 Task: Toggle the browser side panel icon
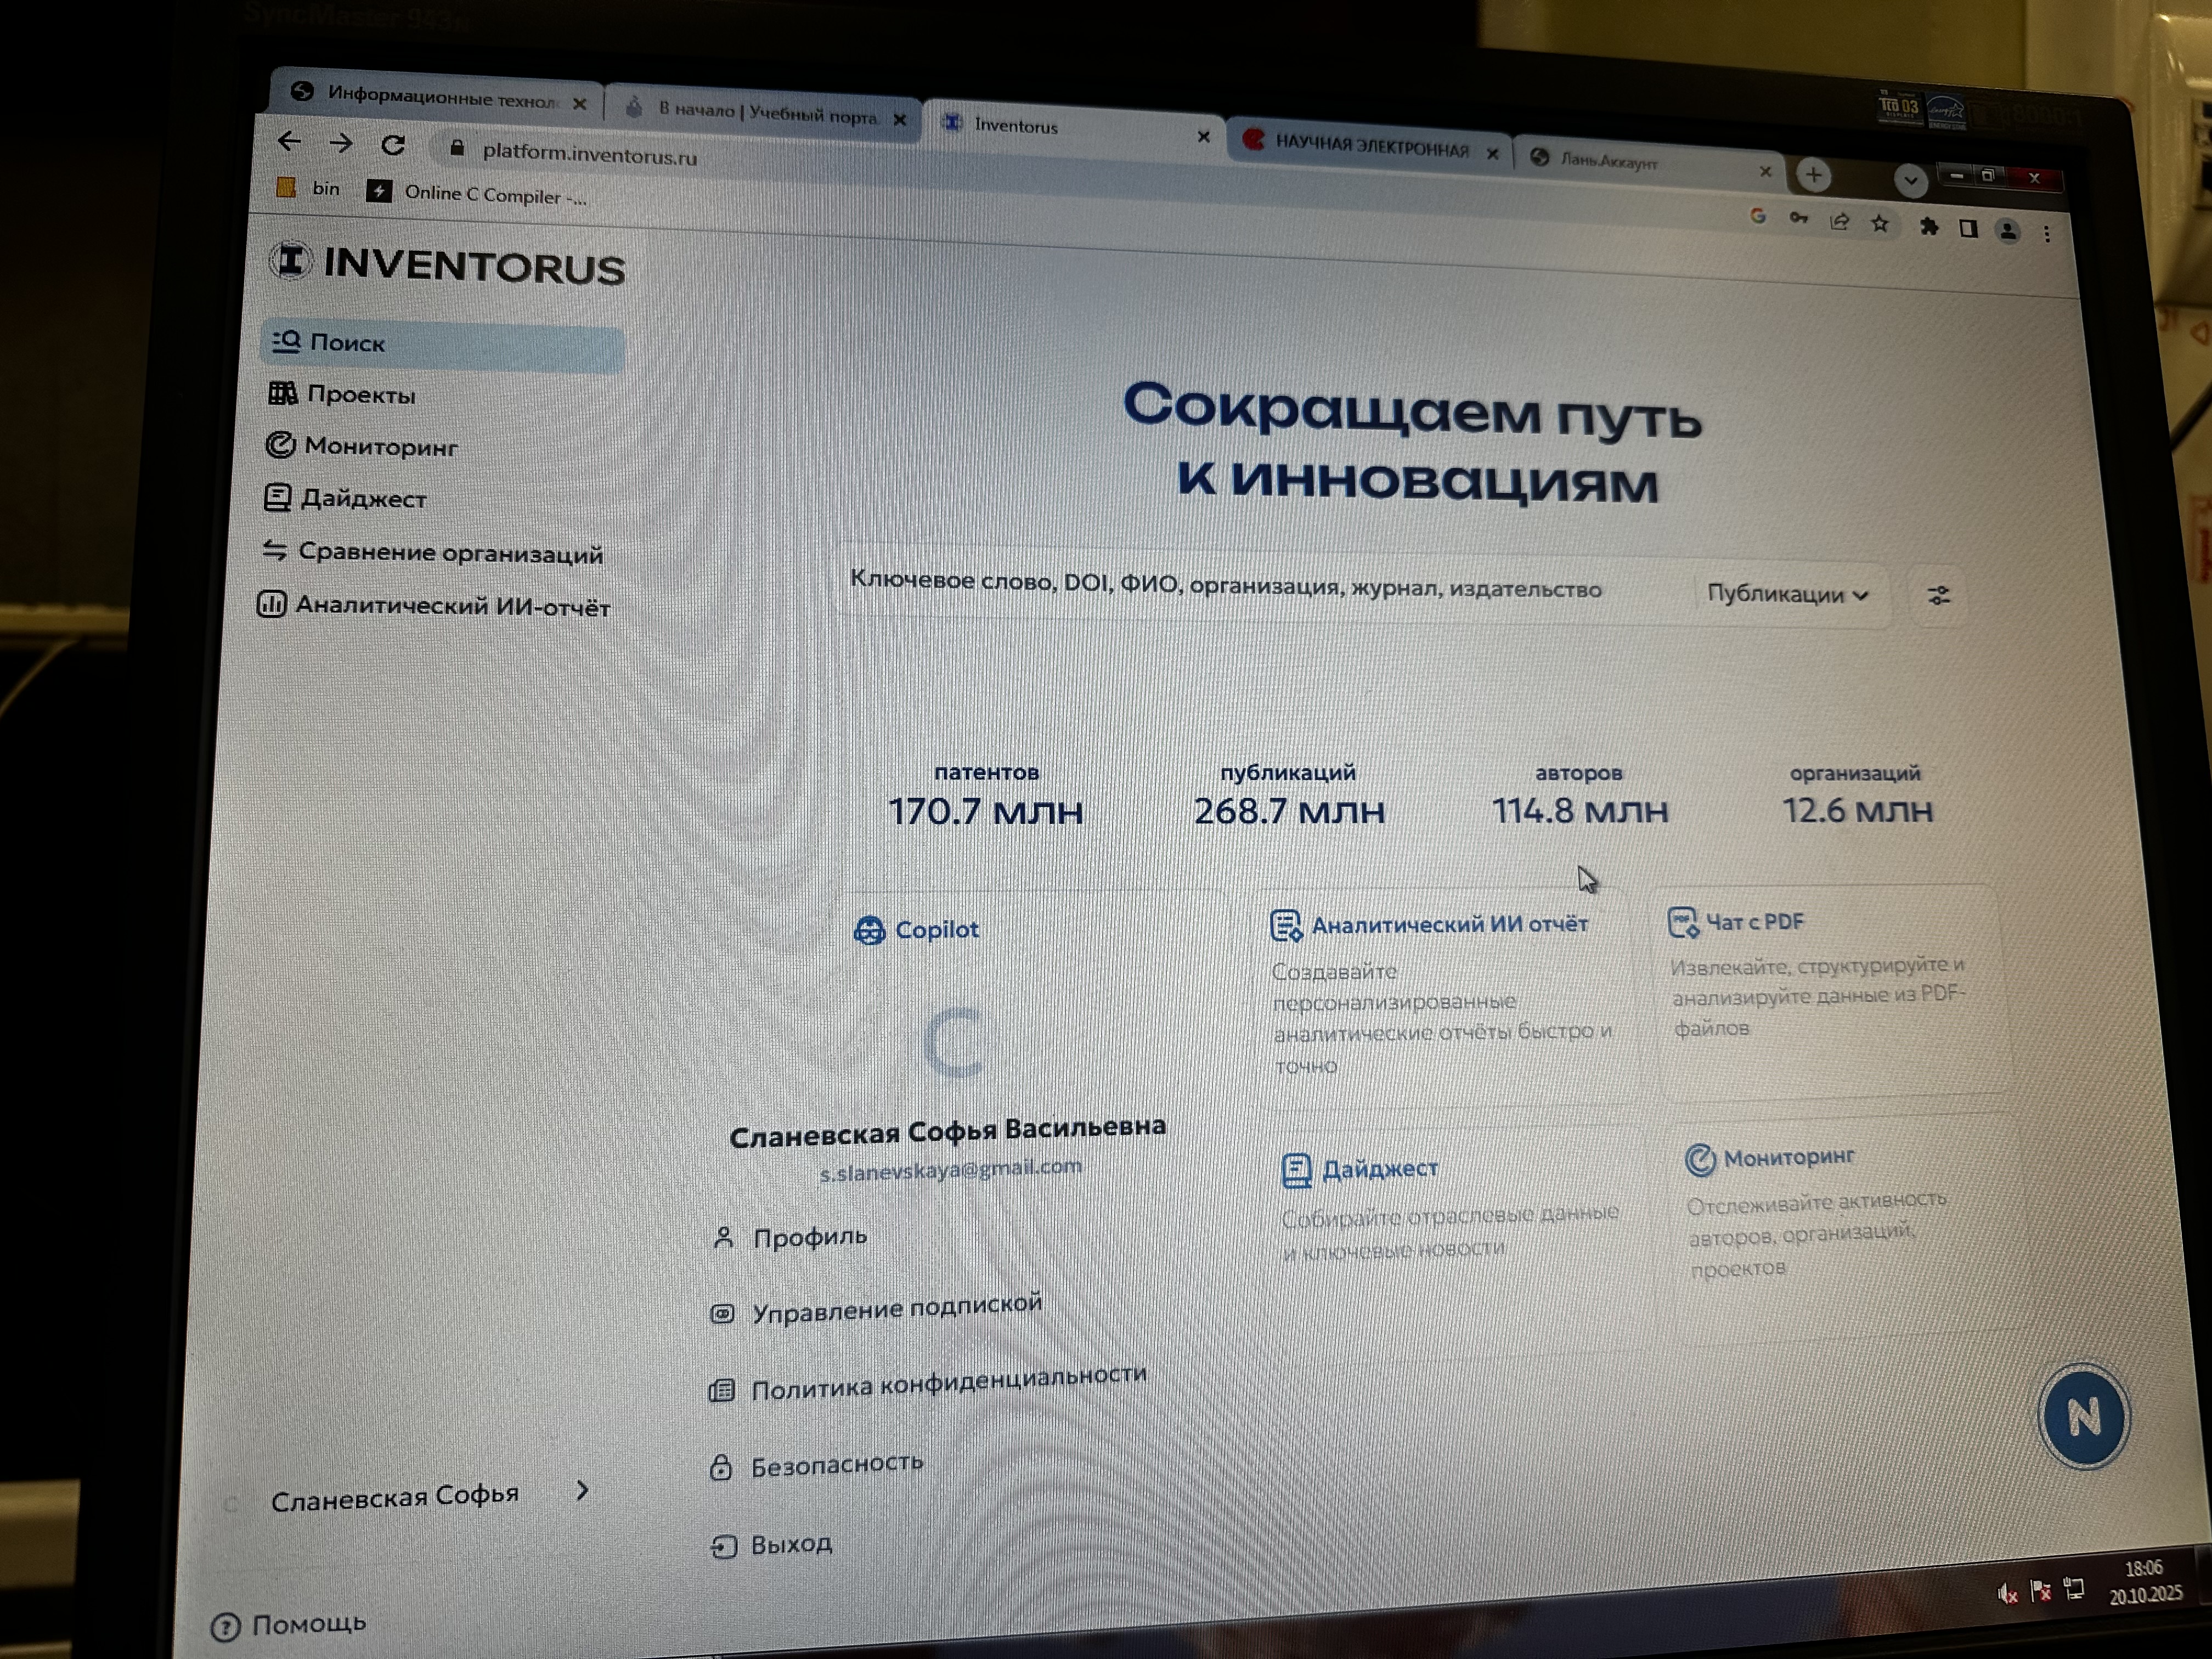pyautogui.click(x=1968, y=229)
